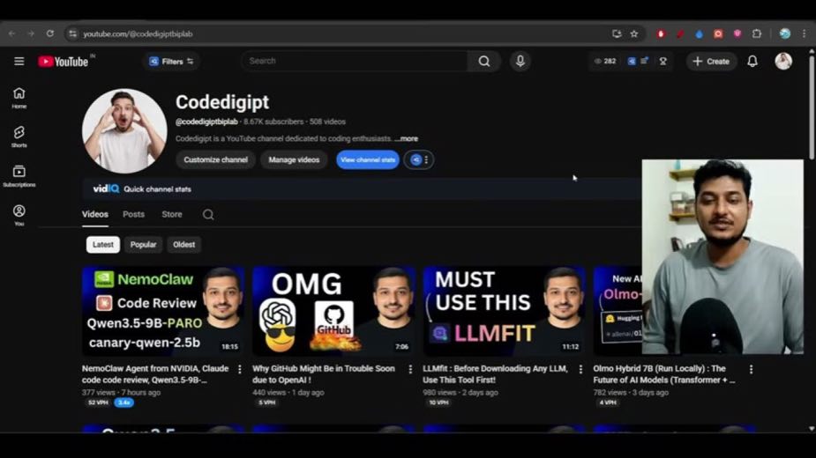Image resolution: width=816 pixels, height=458 pixels.
Task: Sort videos by Popular
Action: tap(143, 244)
